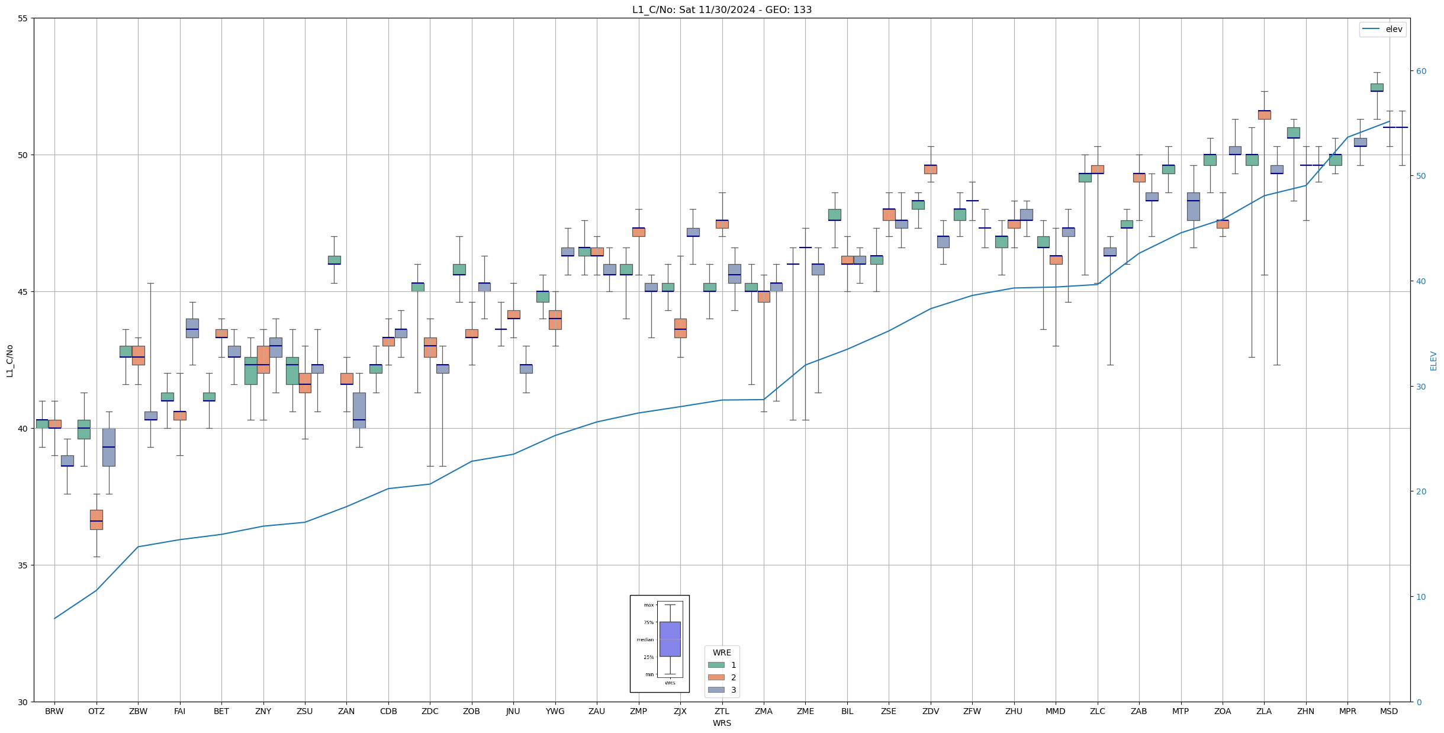Click the OTZ station tick label
This screenshot has width=1444, height=733.
pyautogui.click(x=96, y=711)
